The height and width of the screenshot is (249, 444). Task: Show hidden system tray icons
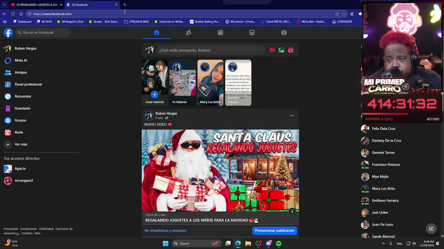pos(383,243)
